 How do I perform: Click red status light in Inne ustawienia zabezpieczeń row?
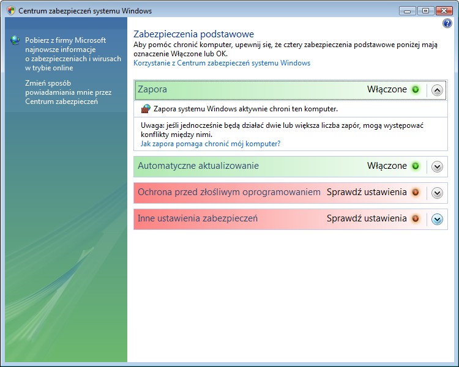(416, 219)
